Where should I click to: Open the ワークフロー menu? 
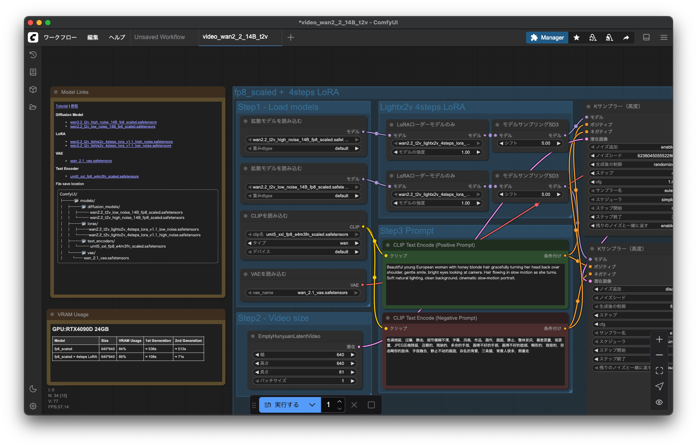(x=60, y=37)
